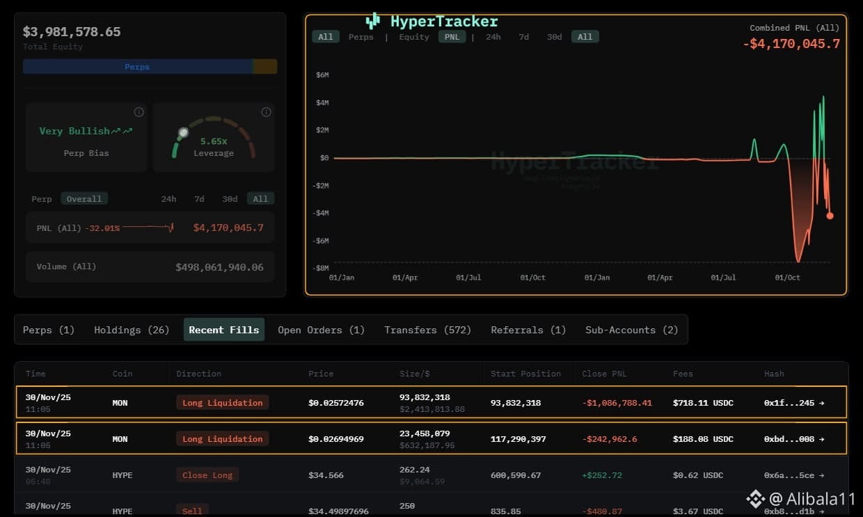Click Close PNL -$1,086,788.41 cell
The width and height of the screenshot is (863, 517).
[x=617, y=403]
